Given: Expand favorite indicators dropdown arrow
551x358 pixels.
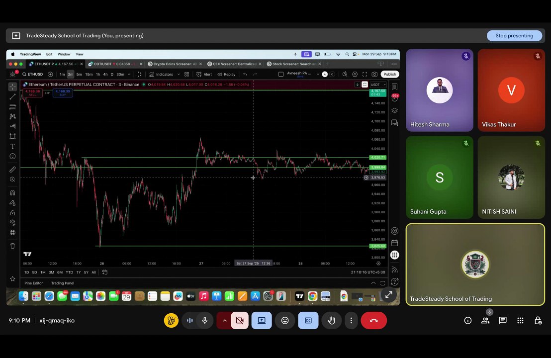Looking at the screenshot, I should pos(179,74).
